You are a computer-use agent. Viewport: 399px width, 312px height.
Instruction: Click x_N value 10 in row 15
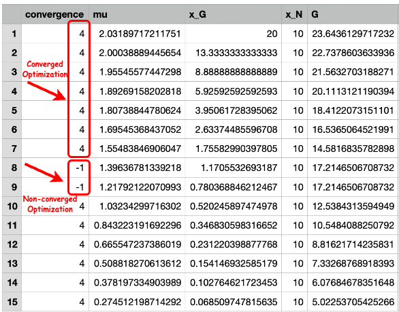pos(298,302)
